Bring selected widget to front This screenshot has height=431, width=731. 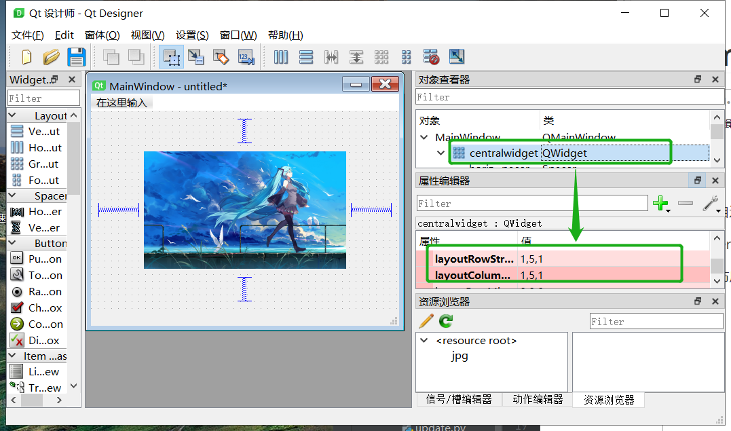click(x=136, y=57)
